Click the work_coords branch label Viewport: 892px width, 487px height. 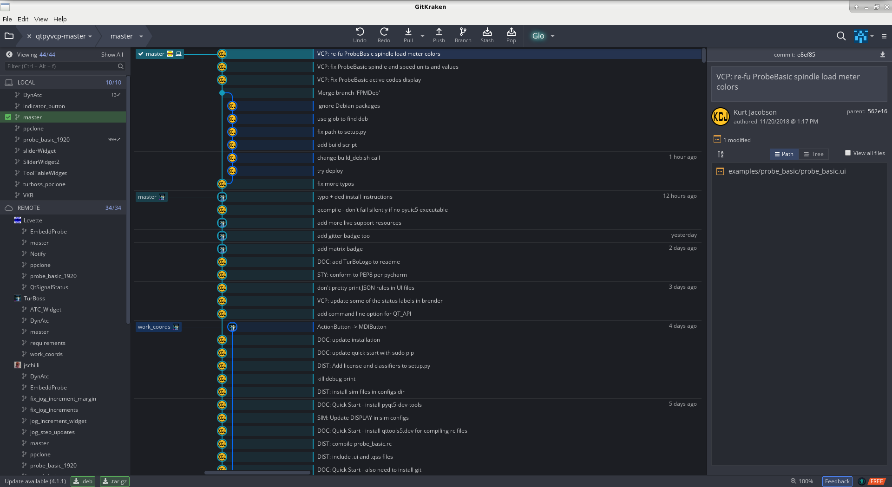point(158,327)
